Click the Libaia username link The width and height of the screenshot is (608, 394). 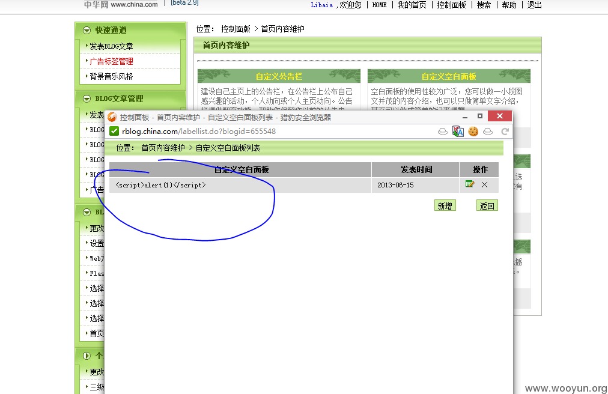[322, 5]
